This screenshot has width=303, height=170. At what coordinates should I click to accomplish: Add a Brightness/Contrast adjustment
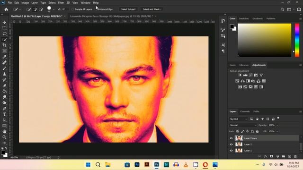pyautogui.click(x=240, y=75)
